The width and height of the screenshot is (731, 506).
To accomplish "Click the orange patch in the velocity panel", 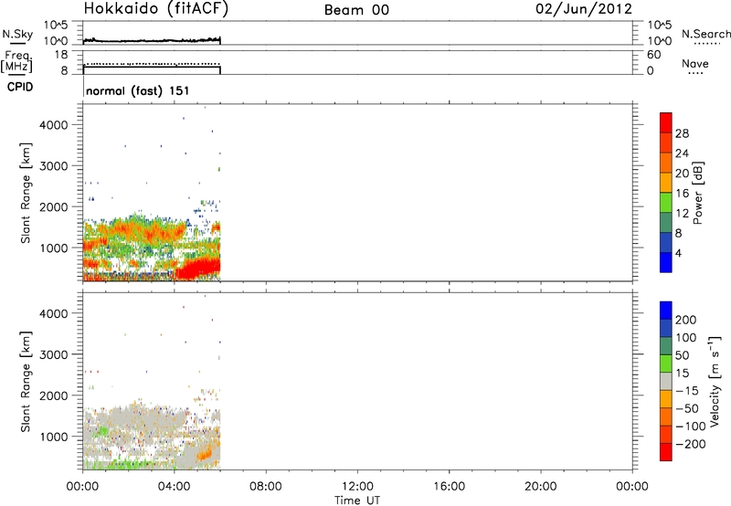I will coord(204,454).
